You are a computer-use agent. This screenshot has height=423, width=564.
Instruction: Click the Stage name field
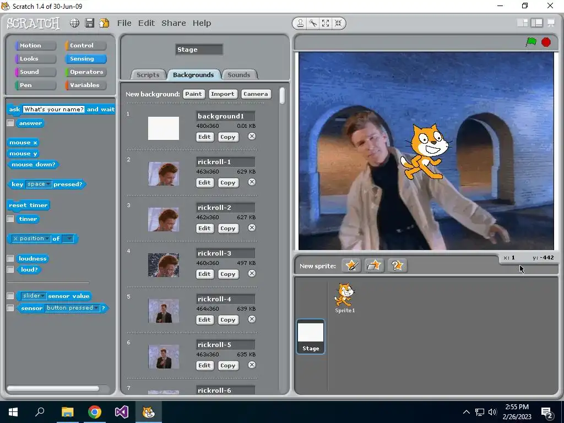pos(199,50)
